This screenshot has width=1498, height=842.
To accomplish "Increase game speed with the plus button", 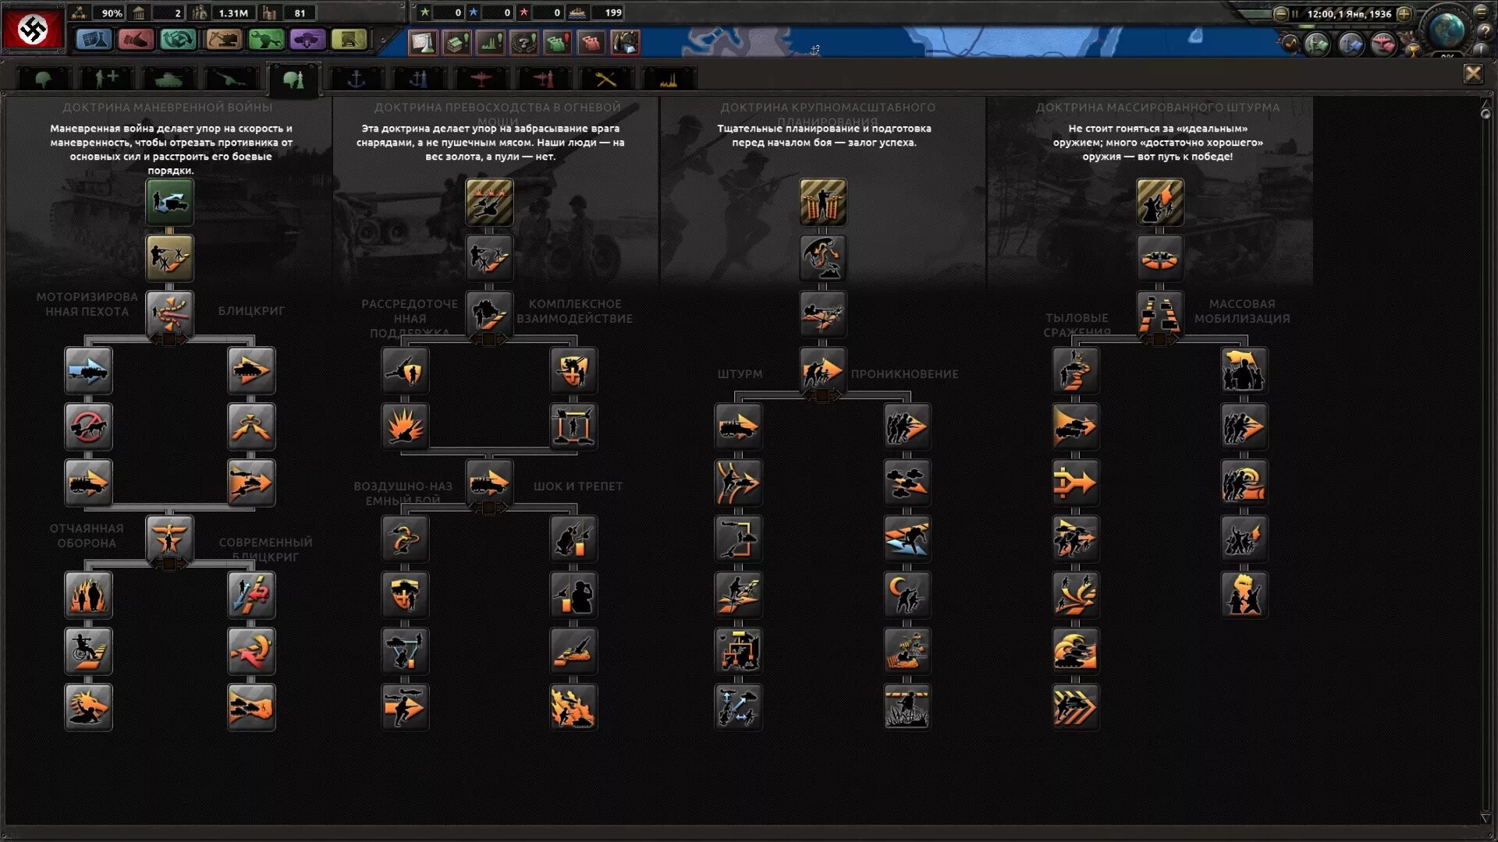I will (x=1404, y=14).
